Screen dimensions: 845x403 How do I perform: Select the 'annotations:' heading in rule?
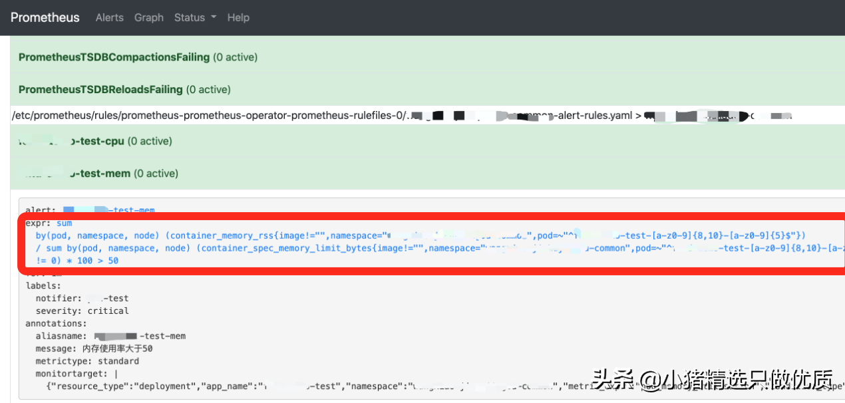click(x=57, y=323)
